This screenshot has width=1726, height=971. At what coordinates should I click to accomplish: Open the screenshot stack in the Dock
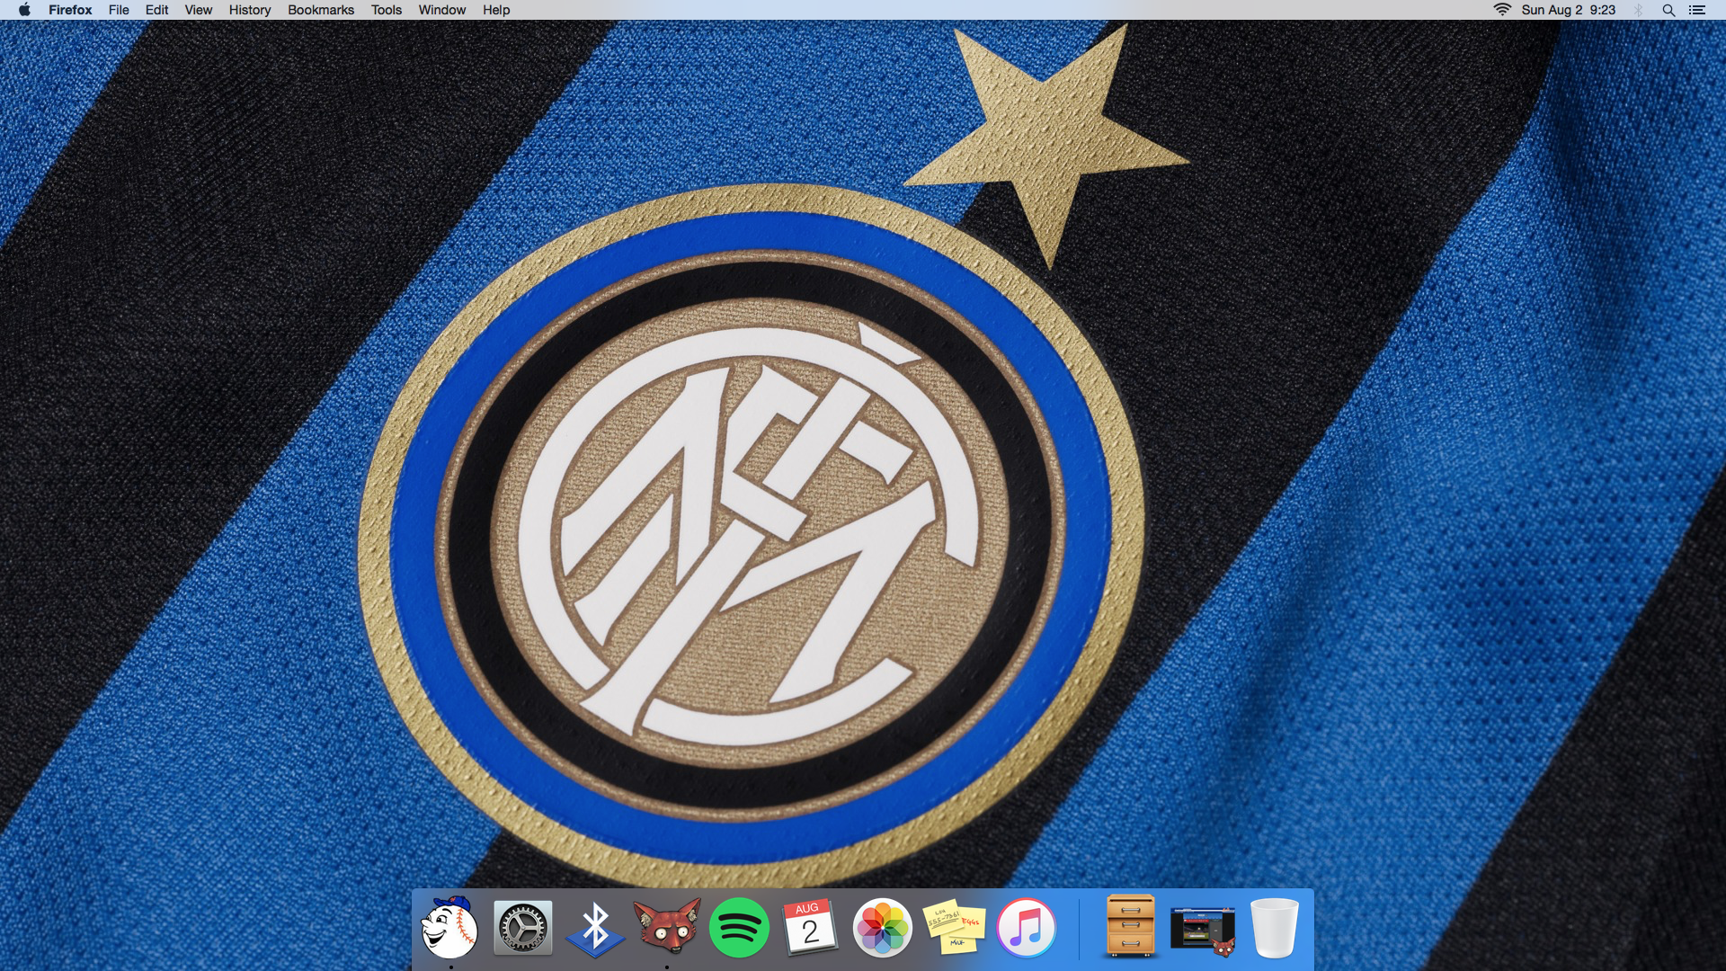click(1203, 930)
